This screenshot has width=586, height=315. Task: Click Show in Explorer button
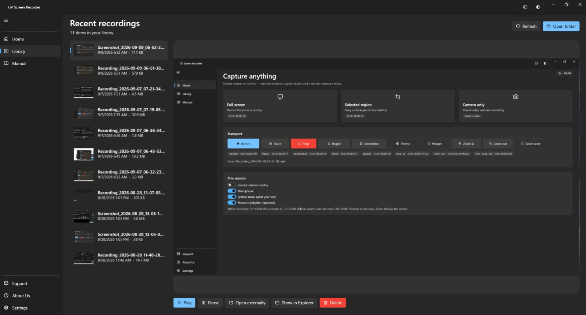click(x=294, y=303)
